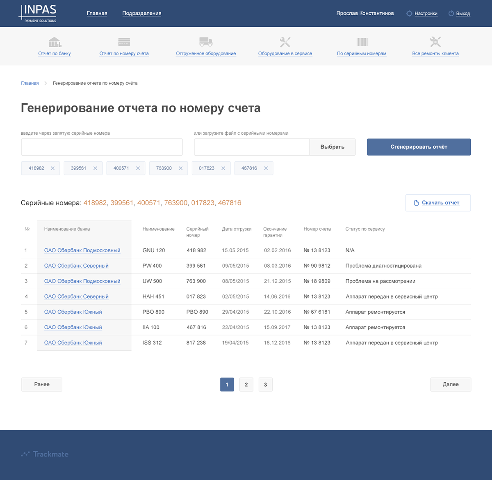Select device name ISS 312

pyautogui.click(x=152, y=343)
